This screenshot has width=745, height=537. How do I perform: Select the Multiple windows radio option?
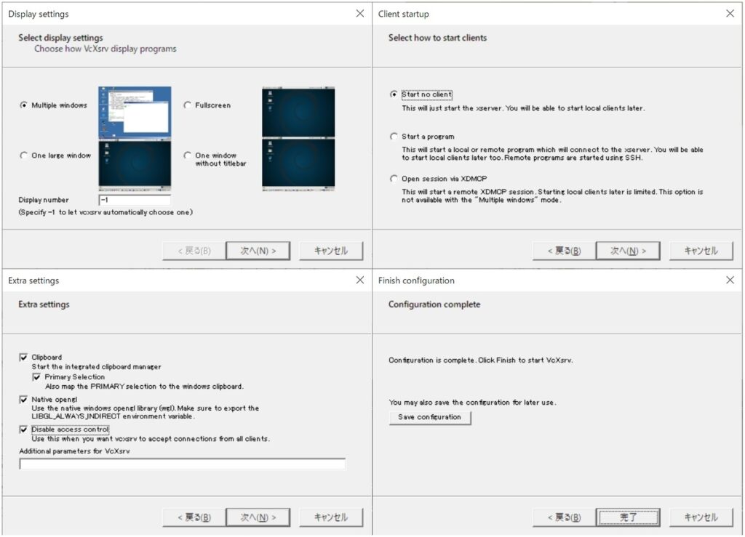pos(23,105)
